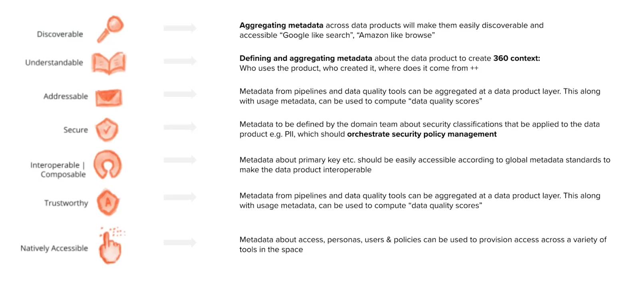Click "orchestrate security policy management" bold text
Viewport: 639px width, 283px height.
pyautogui.click(x=422, y=135)
